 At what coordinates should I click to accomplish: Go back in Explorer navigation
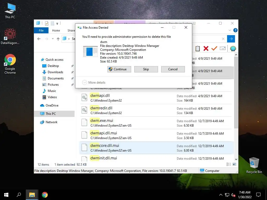coord(39,39)
